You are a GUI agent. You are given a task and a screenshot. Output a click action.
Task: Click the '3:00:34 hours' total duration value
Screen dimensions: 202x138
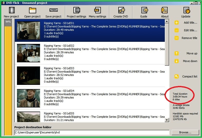pyautogui.click(x=180, y=96)
